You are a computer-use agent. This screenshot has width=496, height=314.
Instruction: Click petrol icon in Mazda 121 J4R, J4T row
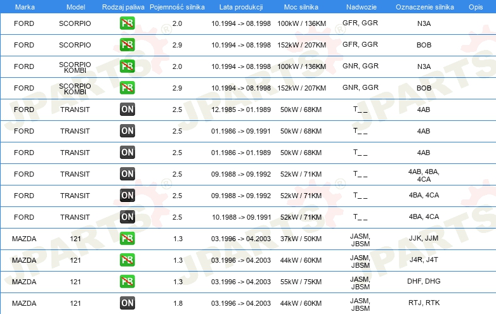coord(127,260)
